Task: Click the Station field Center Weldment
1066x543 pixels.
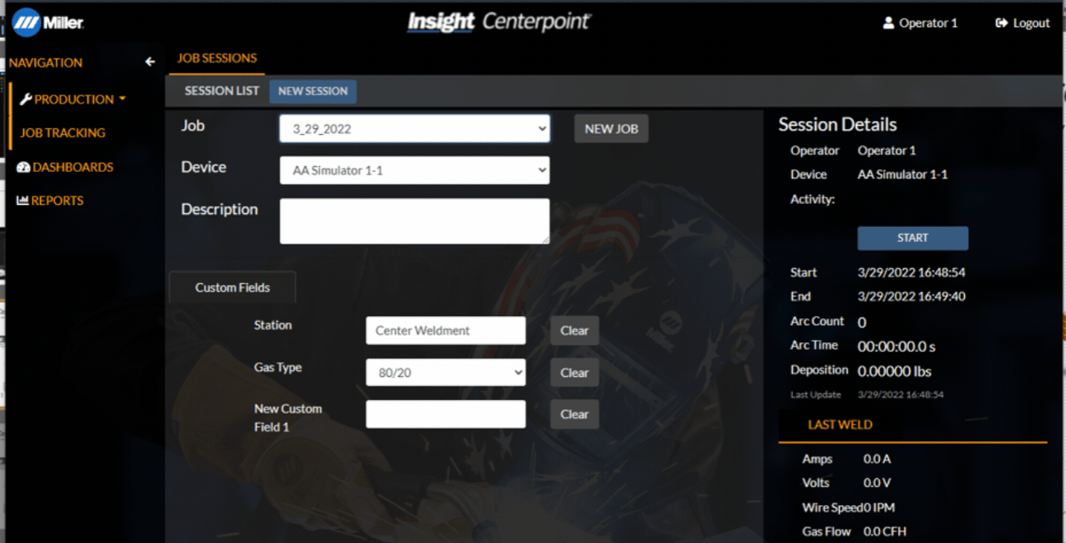Action: [446, 331]
